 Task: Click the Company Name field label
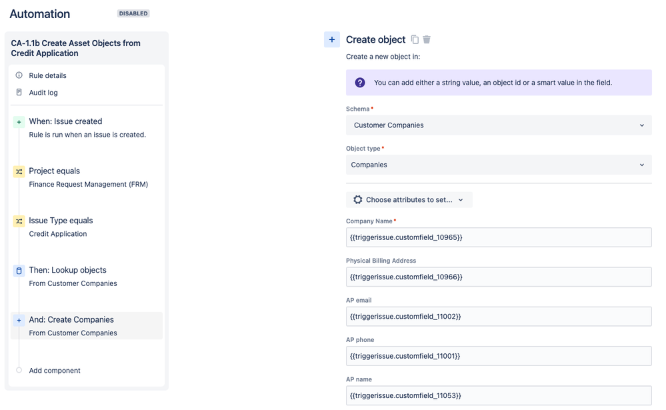[x=369, y=221]
